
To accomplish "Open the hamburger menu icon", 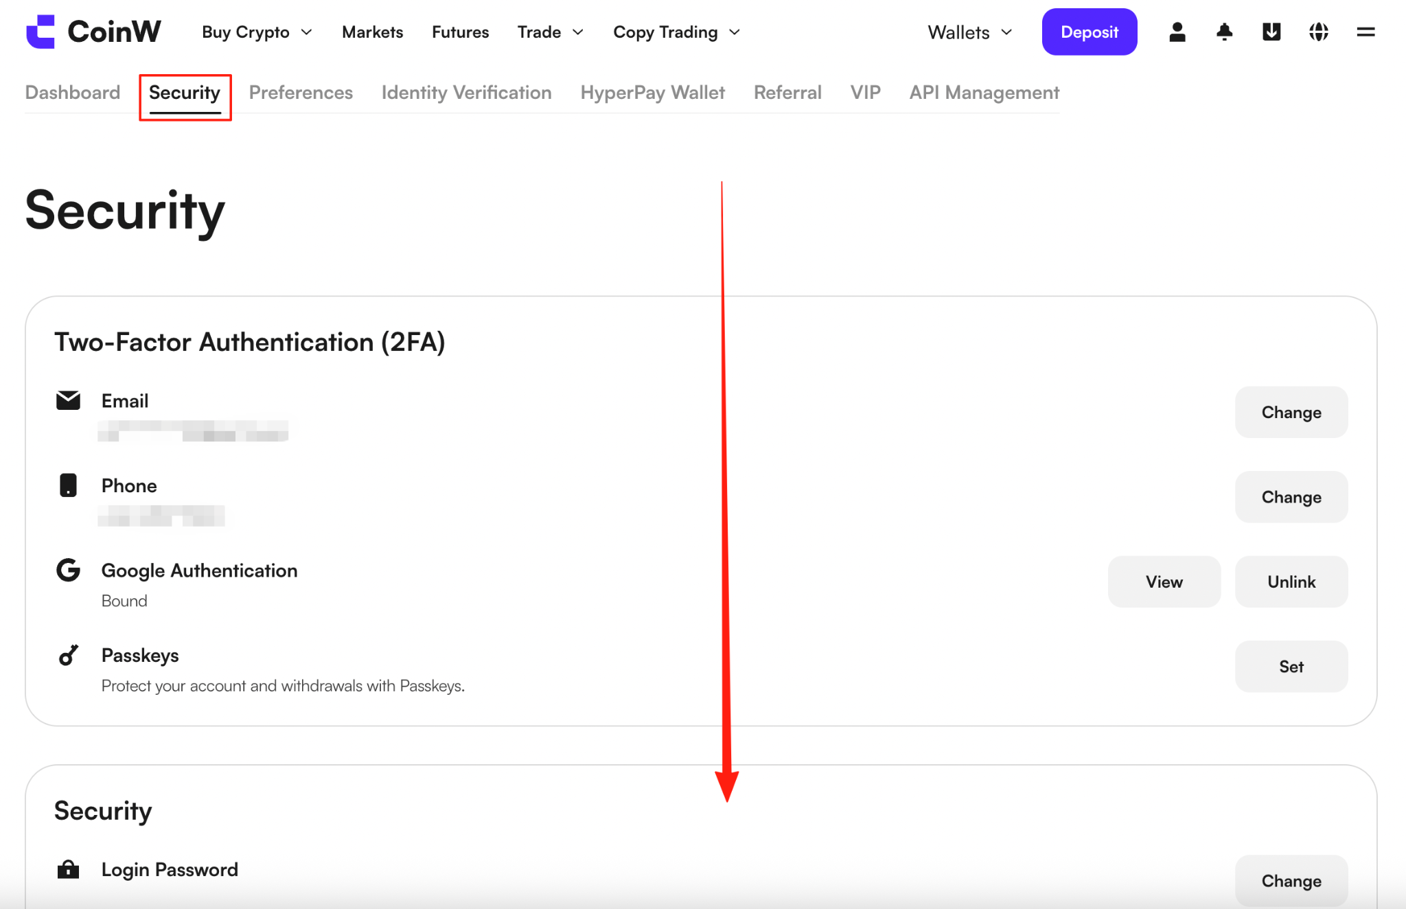I will pyautogui.click(x=1365, y=32).
